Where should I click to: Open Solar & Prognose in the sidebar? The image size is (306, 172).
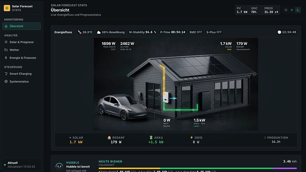pos(21,42)
